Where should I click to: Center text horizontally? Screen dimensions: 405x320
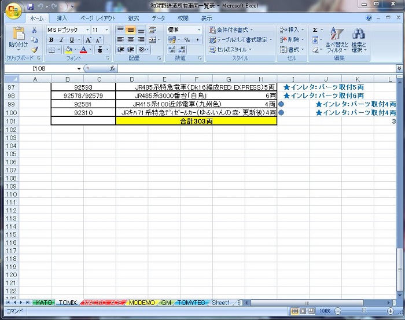(131, 40)
